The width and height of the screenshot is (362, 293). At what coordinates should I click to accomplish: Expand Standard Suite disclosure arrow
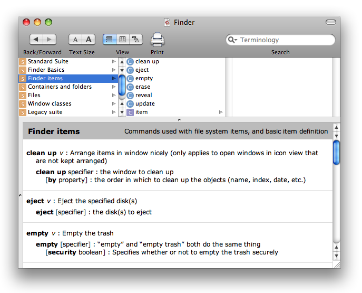[114, 62]
